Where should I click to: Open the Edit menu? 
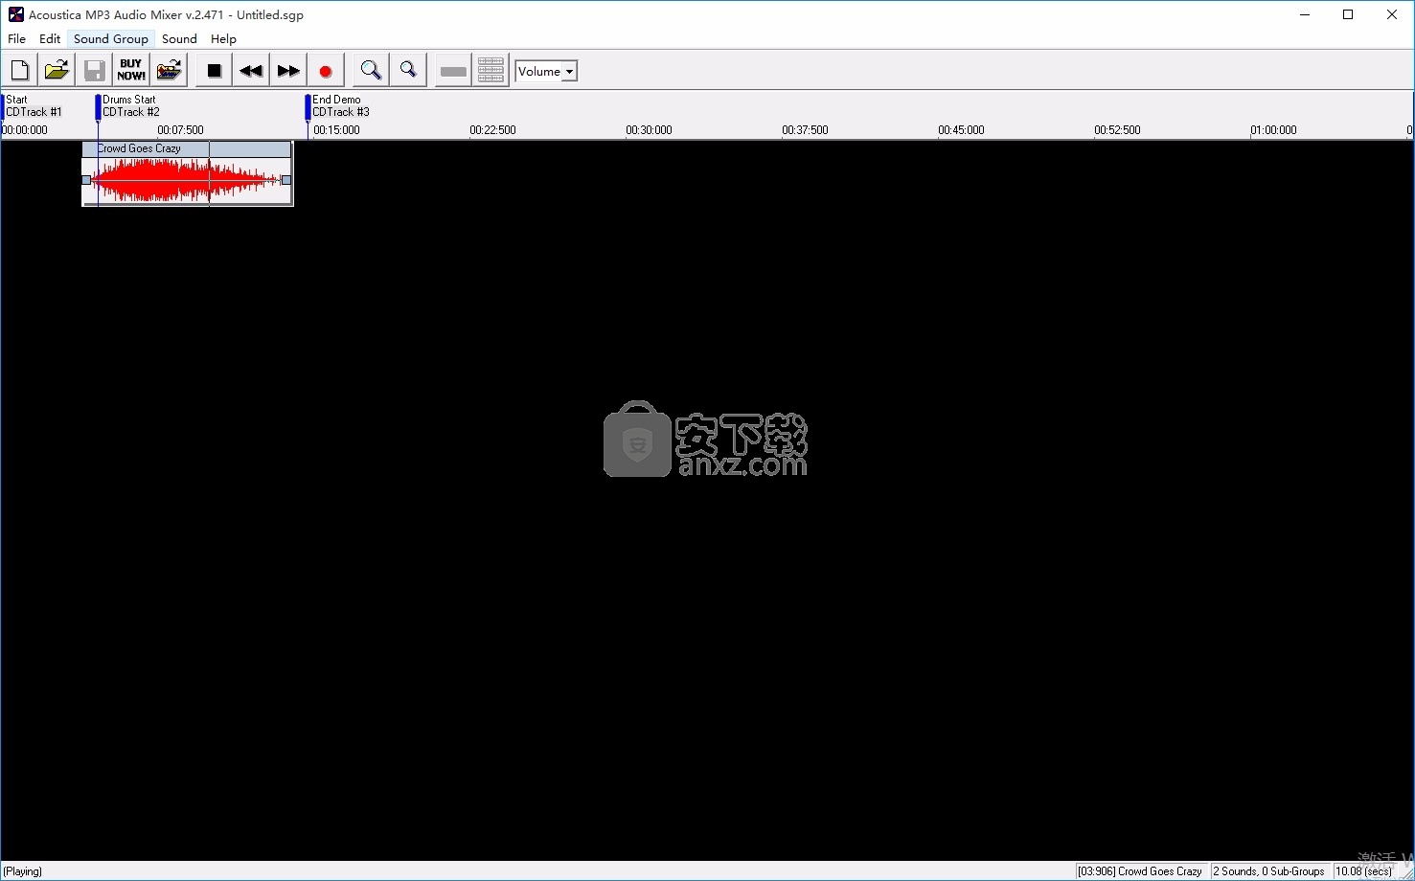pos(50,39)
